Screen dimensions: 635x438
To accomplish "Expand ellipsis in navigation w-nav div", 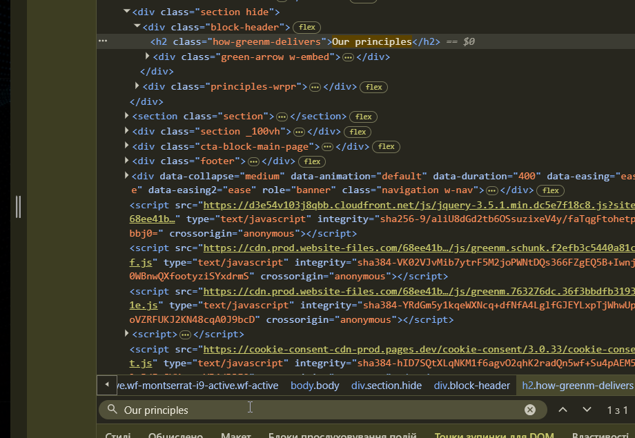I will (x=491, y=190).
